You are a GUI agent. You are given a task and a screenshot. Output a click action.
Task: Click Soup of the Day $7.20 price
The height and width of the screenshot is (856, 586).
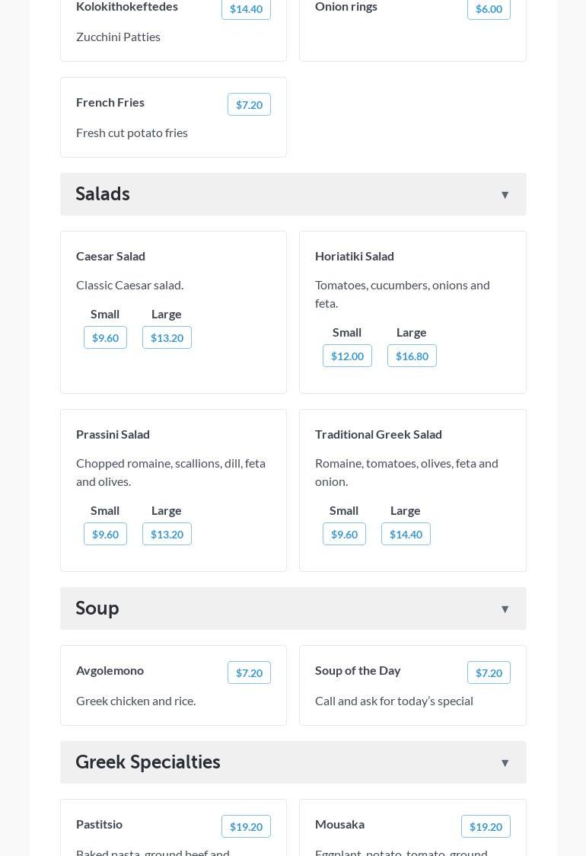point(489,672)
